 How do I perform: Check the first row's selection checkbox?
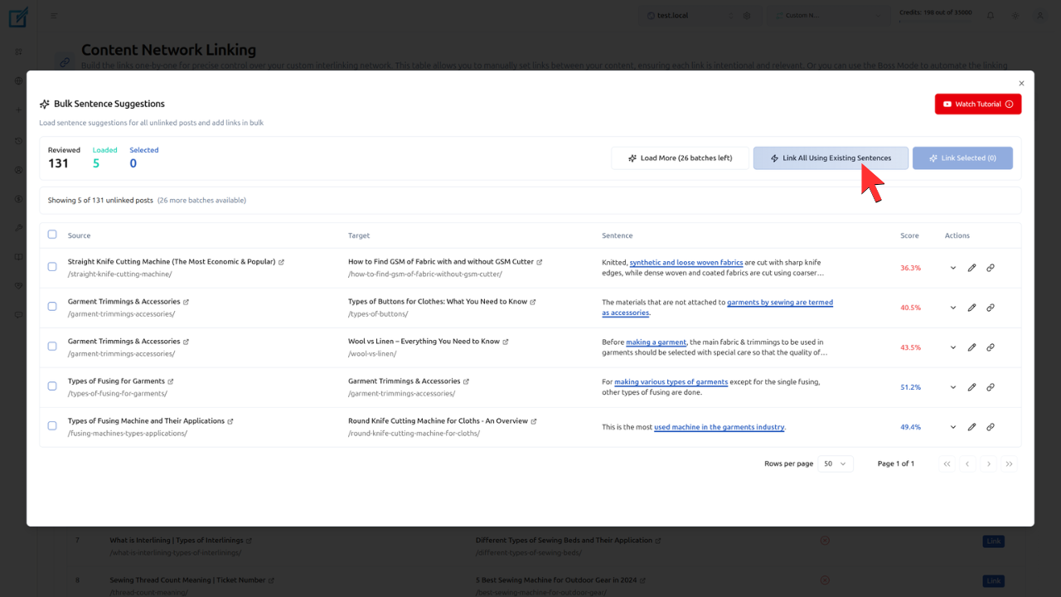(51, 267)
